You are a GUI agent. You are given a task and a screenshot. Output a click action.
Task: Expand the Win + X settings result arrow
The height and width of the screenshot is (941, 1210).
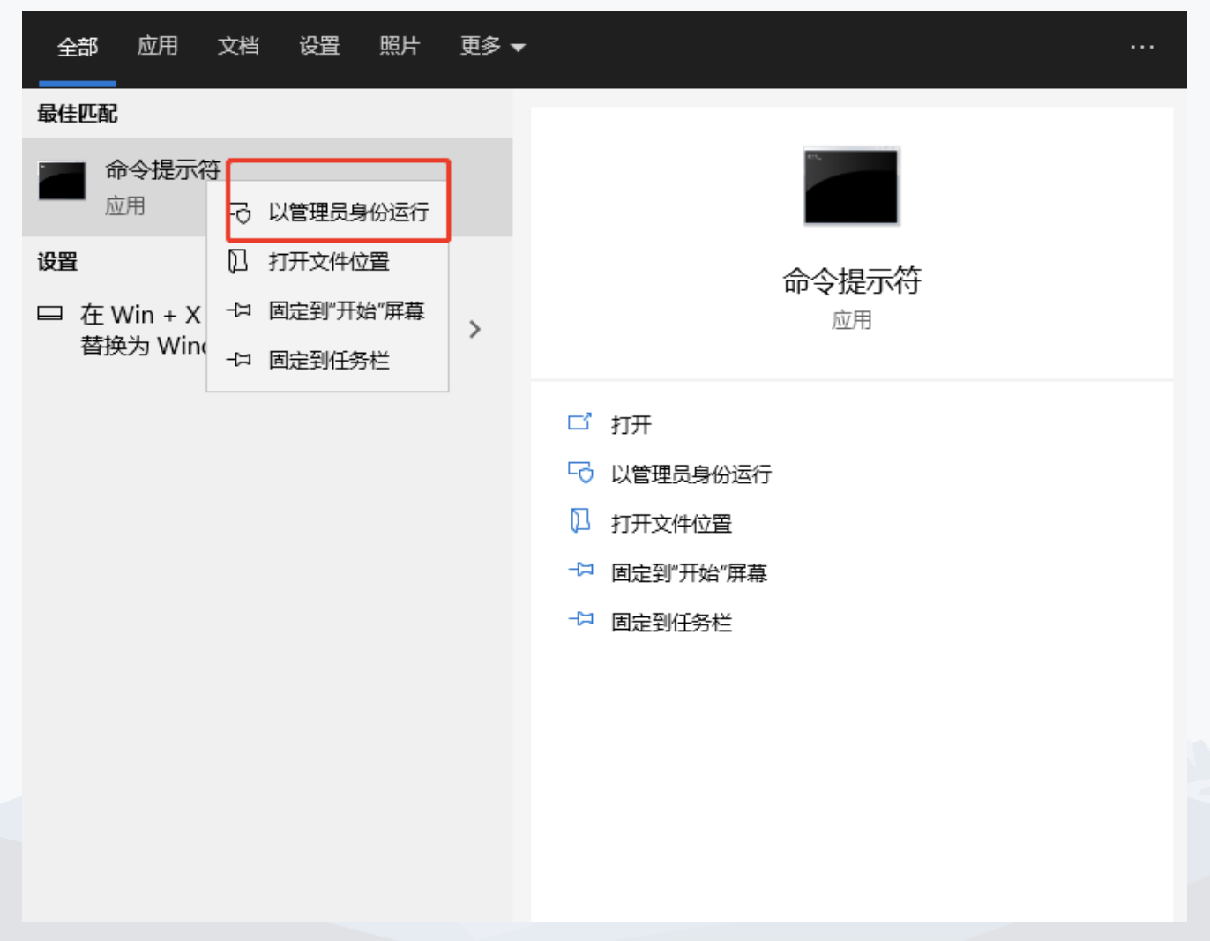(x=475, y=330)
